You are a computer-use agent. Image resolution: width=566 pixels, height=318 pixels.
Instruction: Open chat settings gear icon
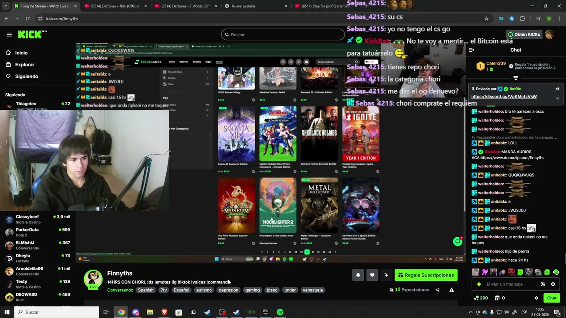(x=536, y=298)
